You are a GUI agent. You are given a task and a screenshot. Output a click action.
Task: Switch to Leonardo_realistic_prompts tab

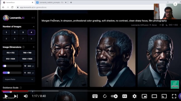coord(51,3)
